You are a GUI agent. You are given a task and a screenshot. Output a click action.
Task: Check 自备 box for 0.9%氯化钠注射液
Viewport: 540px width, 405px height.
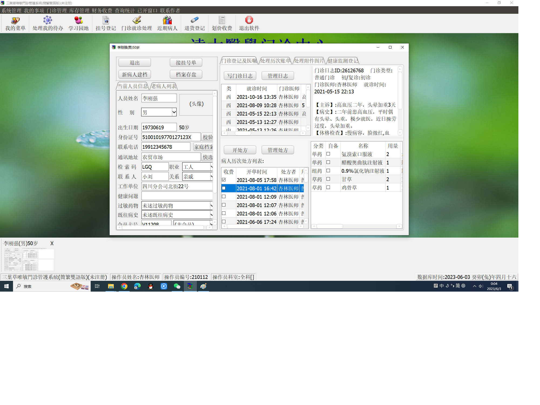pos(328,171)
